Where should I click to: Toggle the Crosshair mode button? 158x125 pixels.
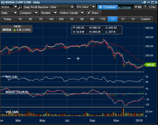point(107,7)
